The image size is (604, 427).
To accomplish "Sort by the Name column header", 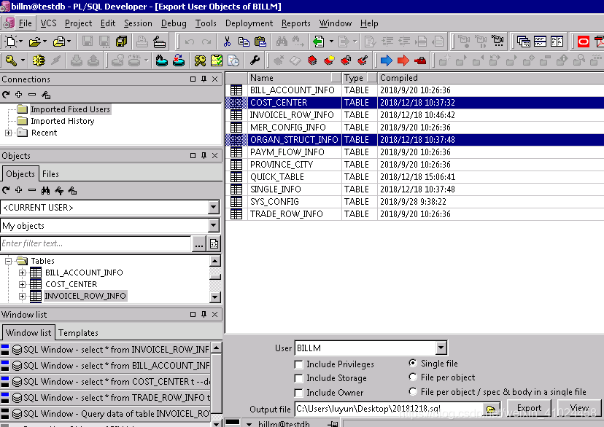I will pos(295,78).
